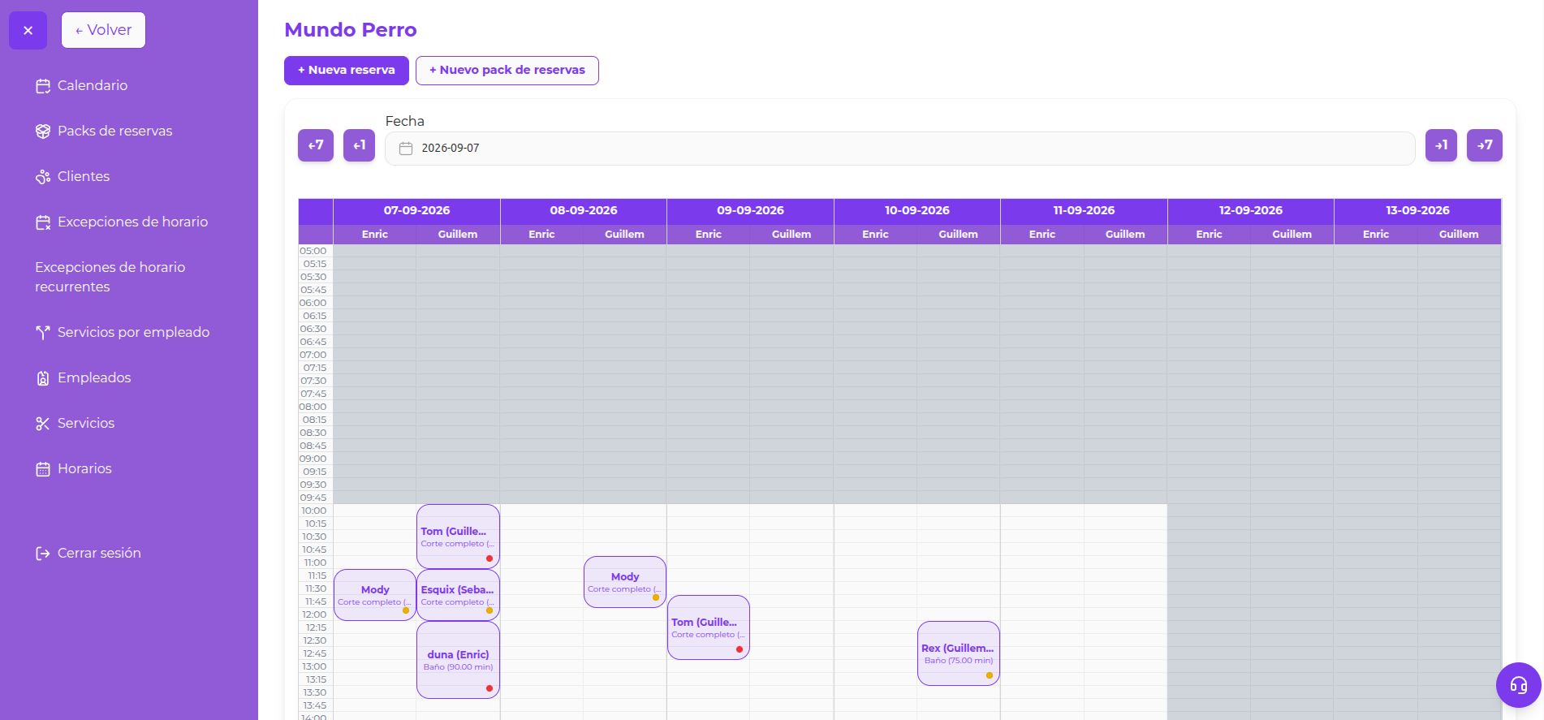Click the Horarios calendar grid icon
The image size is (1544, 720).
(43, 469)
